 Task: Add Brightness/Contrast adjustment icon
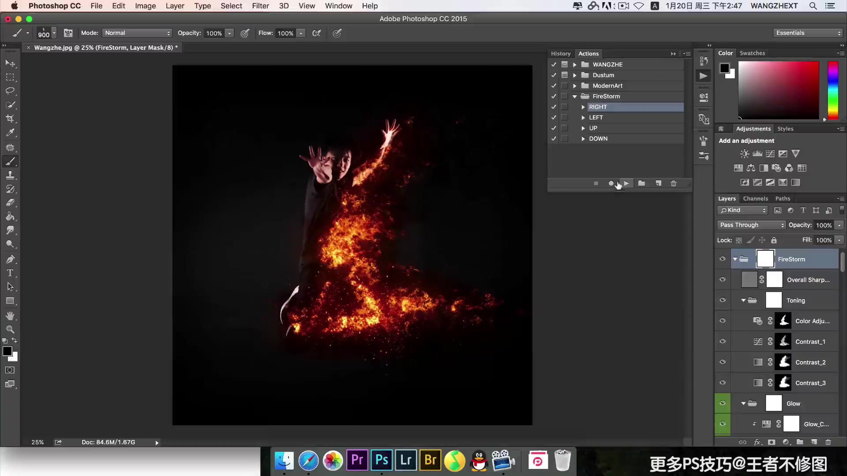pos(745,154)
